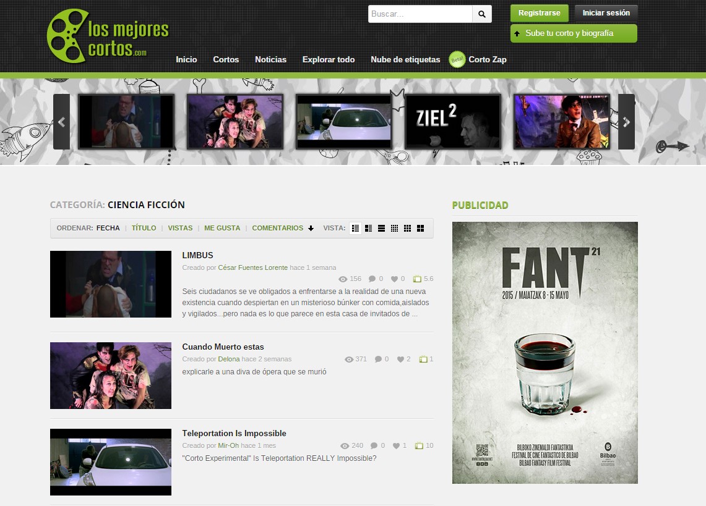Click the green Beta badge beside Corto Zap
Image resolution: width=706 pixels, height=506 pixels.
(457, 59)
